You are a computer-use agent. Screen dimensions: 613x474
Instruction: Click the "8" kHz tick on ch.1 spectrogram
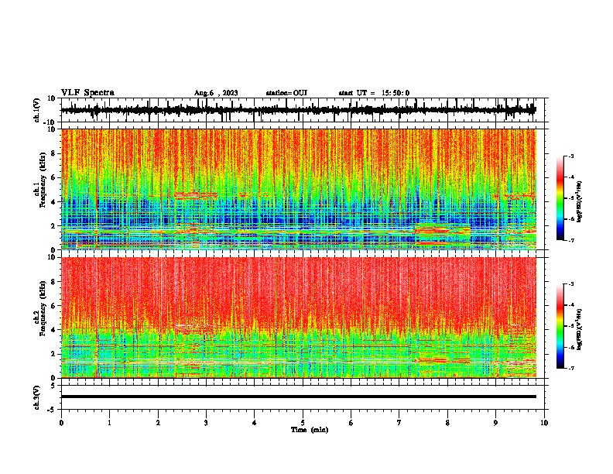click(53, 153)
